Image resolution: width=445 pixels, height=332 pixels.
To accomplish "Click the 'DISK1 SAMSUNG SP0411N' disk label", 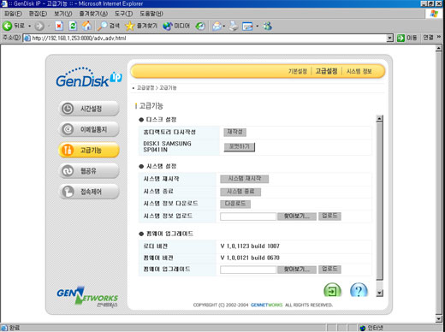I will pos(167,146).
